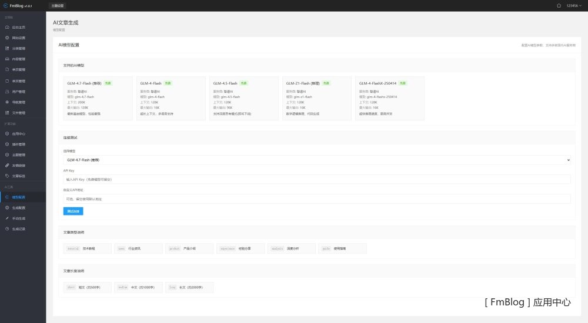The image size is (588, 323).
Task: Open 应用中心 in the sidebar
Action: pos(18,134)
